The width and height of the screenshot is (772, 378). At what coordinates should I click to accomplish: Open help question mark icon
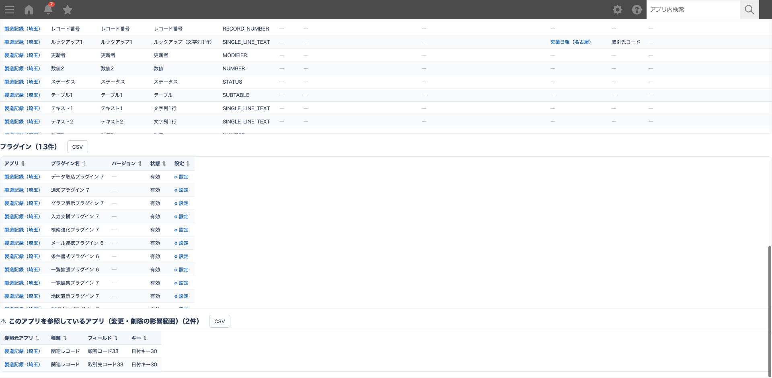click(637, 10)
